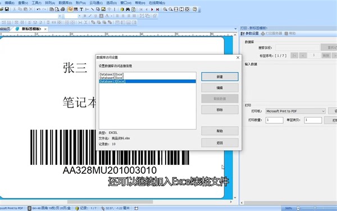Click the undo arrow icon
This screenshot has height=211, width=337.
(x=38, y=9)
